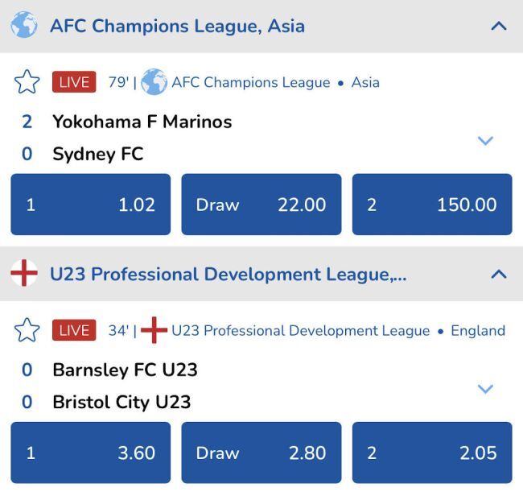Bet on Bristol City U23 at 2.05
Image resolution: width=523 pixels, height=492 pixels.
(x=431, y=453)
